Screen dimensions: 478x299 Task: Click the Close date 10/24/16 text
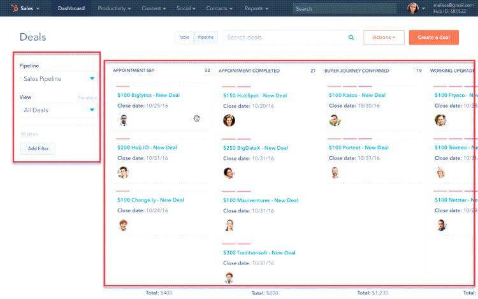coord(143,210)
